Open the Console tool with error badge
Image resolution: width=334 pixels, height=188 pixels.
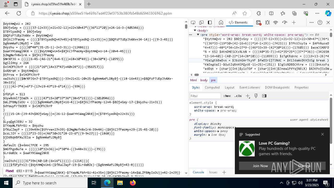pyautogui.click(x=259, y=22)
